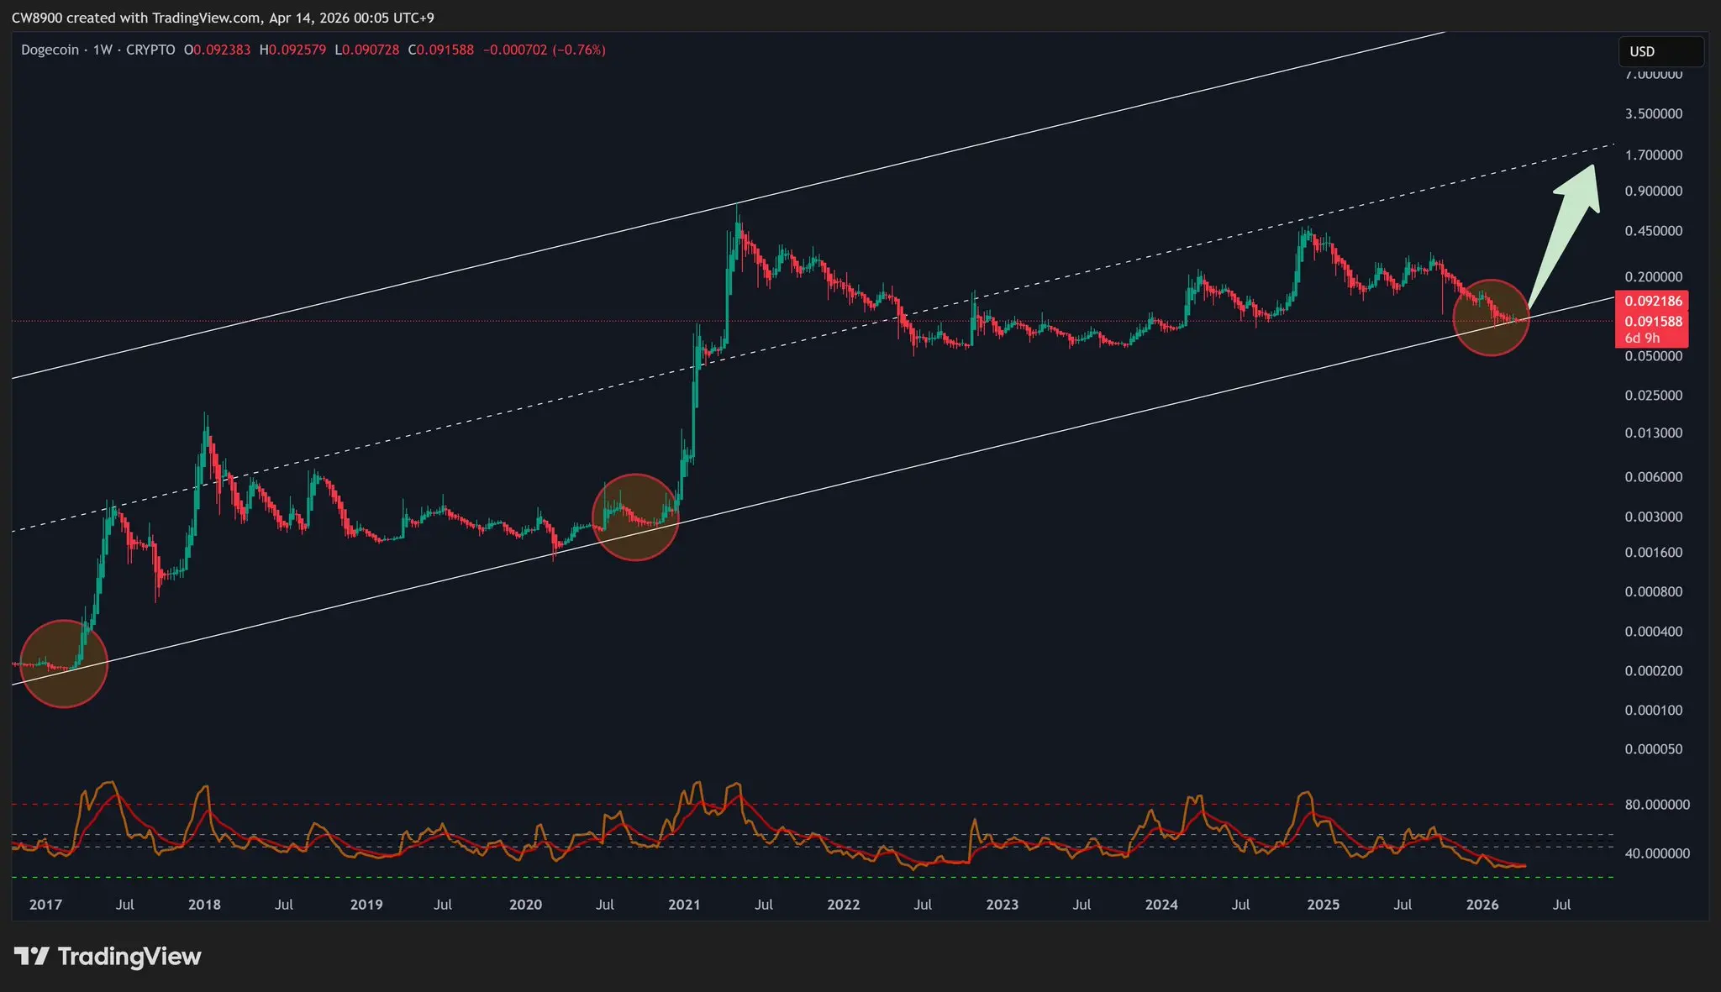Click the TradingView wordmark text
This screenshot has height=992, width=1721.
point(129,956)
